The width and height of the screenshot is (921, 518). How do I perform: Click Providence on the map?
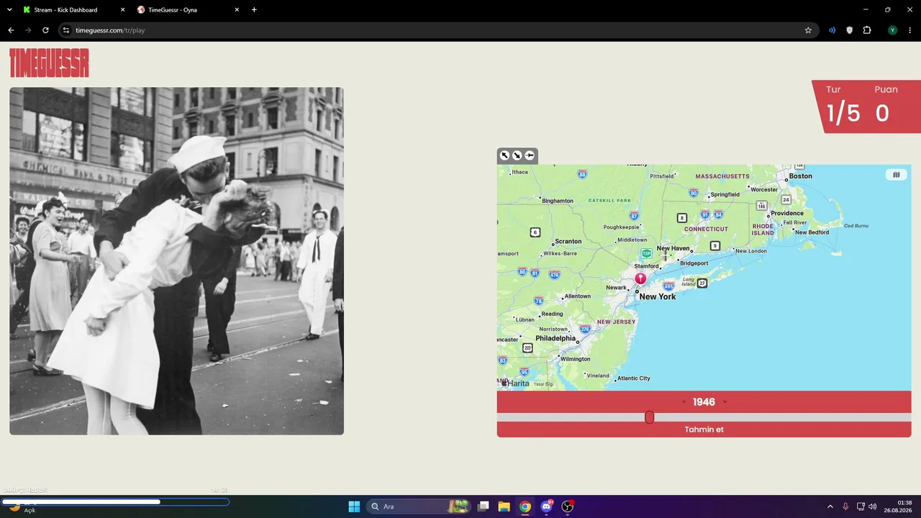click(787, 213)
